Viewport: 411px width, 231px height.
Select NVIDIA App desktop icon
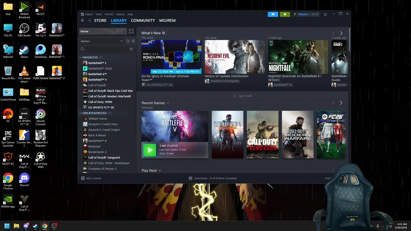point(8,201)
